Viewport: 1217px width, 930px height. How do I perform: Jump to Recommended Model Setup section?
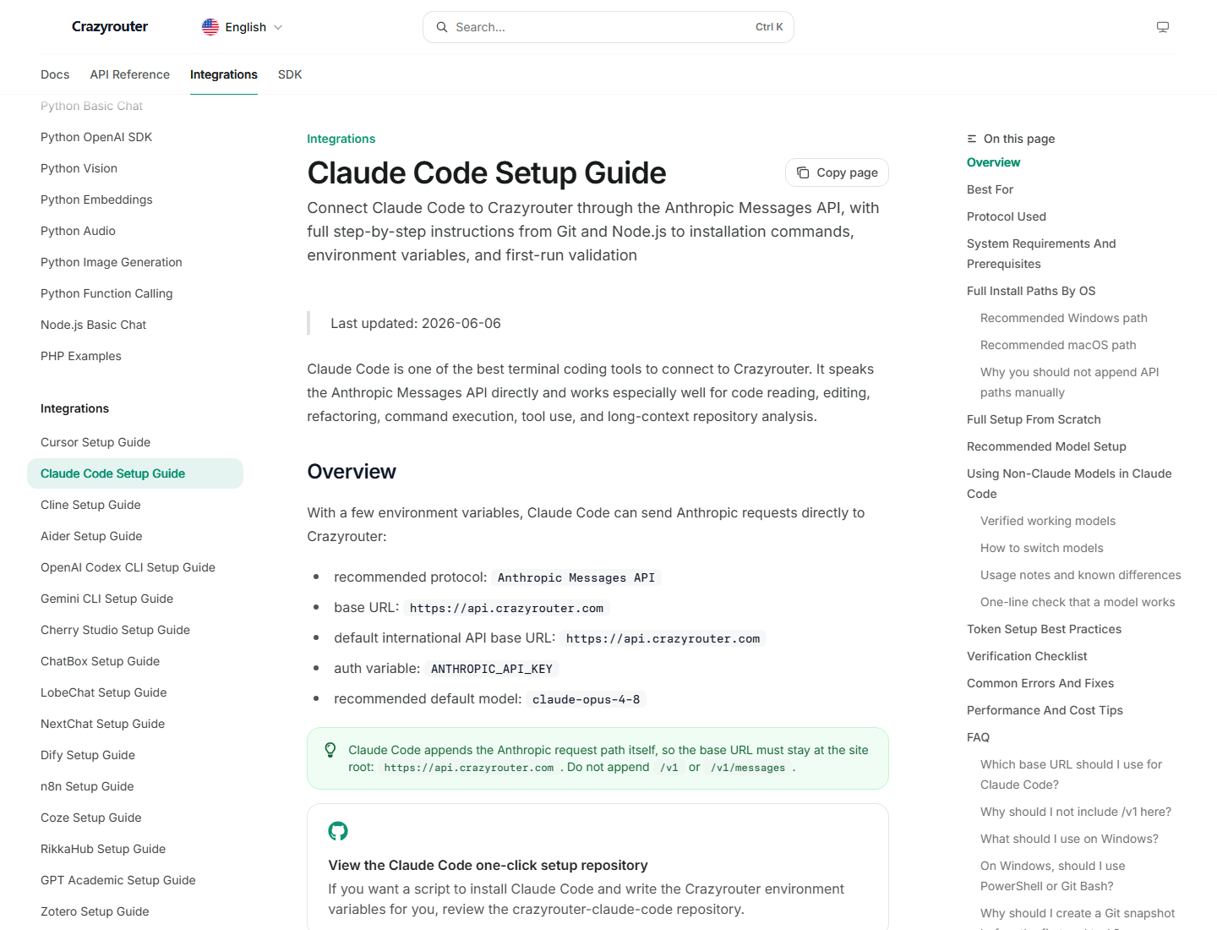click(x=1046, y=446)
